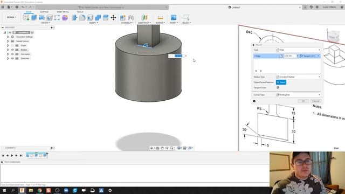The image size is (345, 194).
Task: Open the Design workspace dropdown
Action: 11,17
